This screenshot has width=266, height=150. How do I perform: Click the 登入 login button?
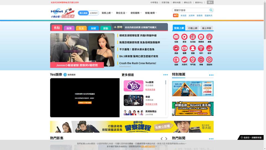(x=210, y=2)
